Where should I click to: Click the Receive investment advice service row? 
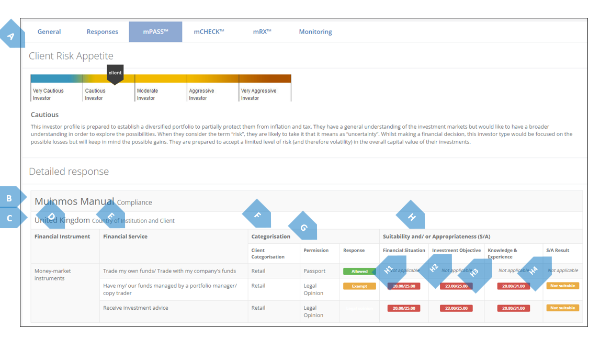click(136, 308)
